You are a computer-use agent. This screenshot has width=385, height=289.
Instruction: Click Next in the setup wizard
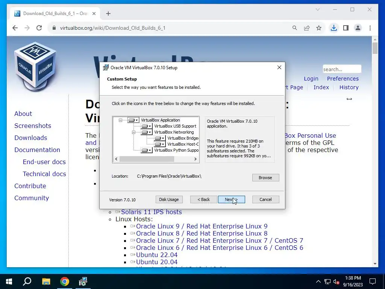tap(231, 199)
